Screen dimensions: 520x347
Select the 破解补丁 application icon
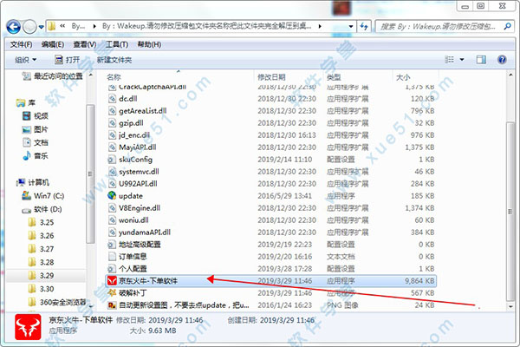coord(112,293)
